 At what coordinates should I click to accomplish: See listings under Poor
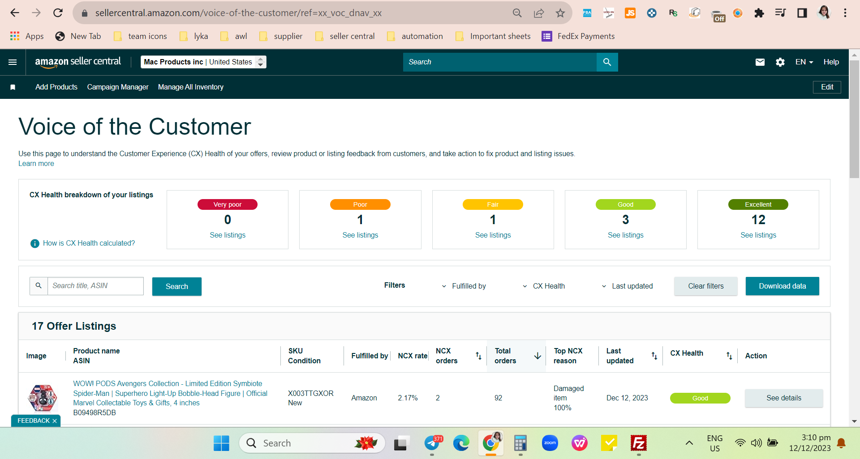(x=360, y=235)
